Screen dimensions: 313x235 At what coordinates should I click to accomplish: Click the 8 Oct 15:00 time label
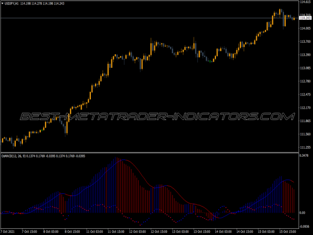tap(72, 231)
